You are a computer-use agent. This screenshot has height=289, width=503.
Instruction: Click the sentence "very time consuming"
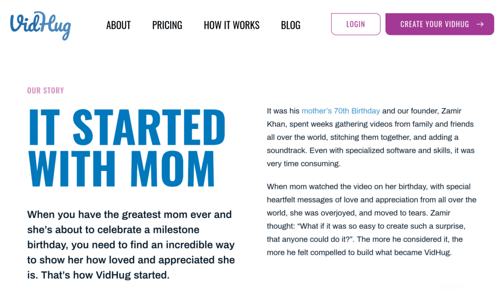point(304,164)
